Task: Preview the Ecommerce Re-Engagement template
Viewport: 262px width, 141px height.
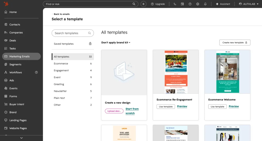Action: click(182, 106)
